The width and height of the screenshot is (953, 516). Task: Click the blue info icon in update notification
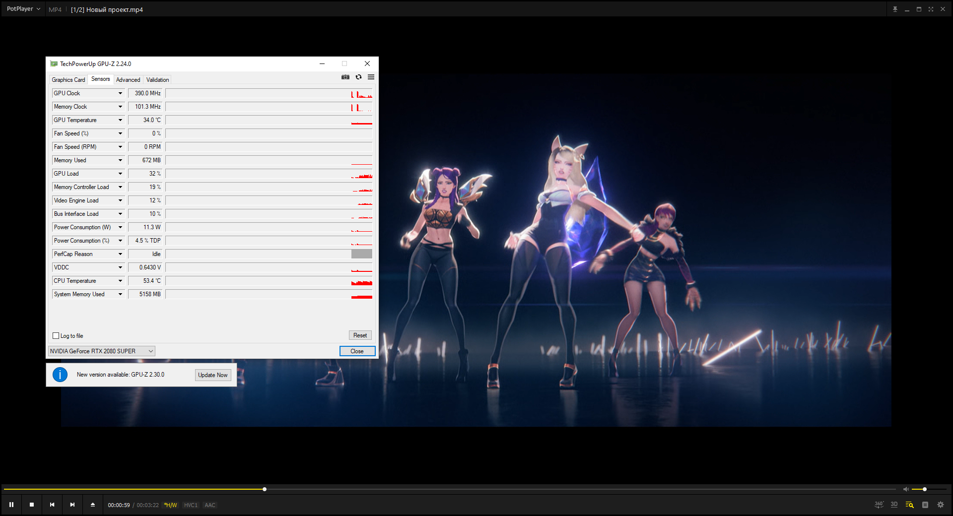click(x=60, y=375)
